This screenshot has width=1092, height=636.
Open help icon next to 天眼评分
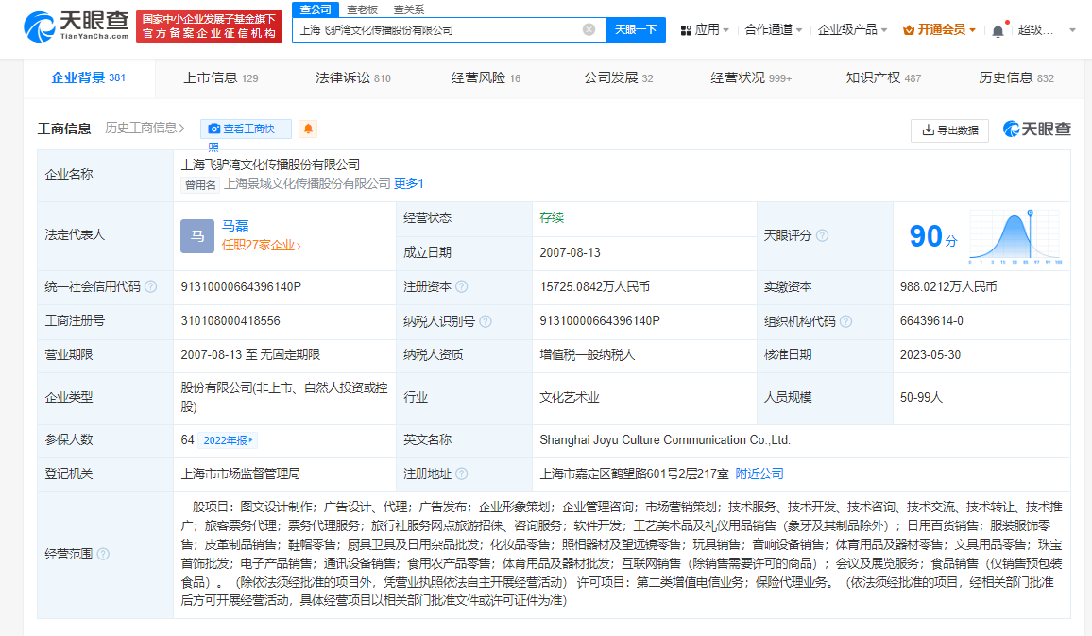(822, 235)
